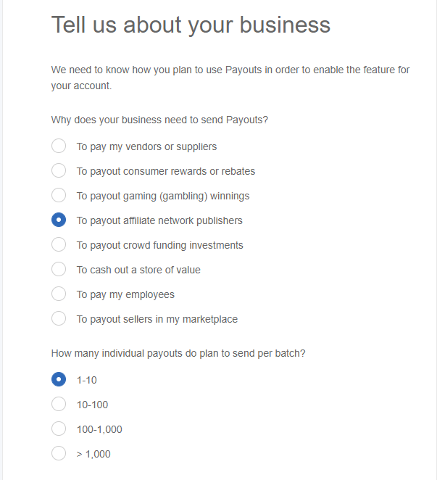Click the "To payout affiliate network publishers" label text
Viewport: 437px width, 480px height.
pos(159,220)
